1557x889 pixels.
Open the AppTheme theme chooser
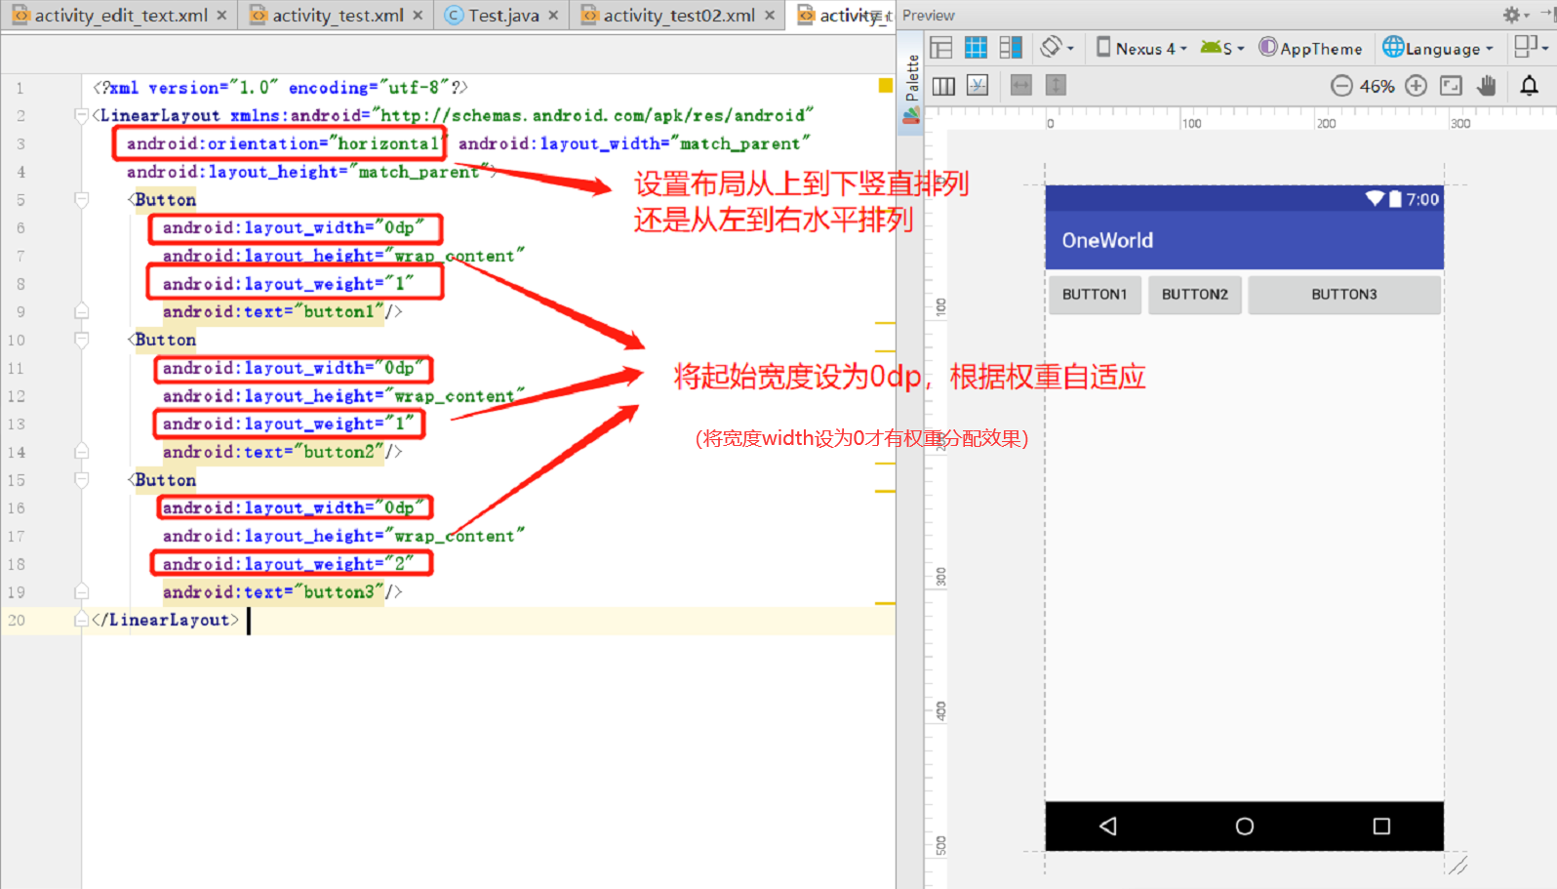(x=1310, y=48)
